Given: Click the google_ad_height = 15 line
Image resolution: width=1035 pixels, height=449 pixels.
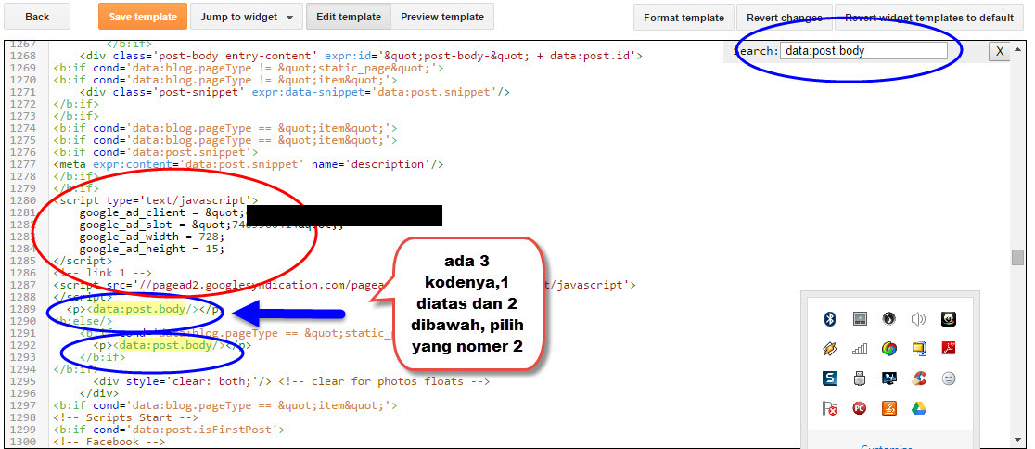Looking at the screenshot, I should coord(152,249).
